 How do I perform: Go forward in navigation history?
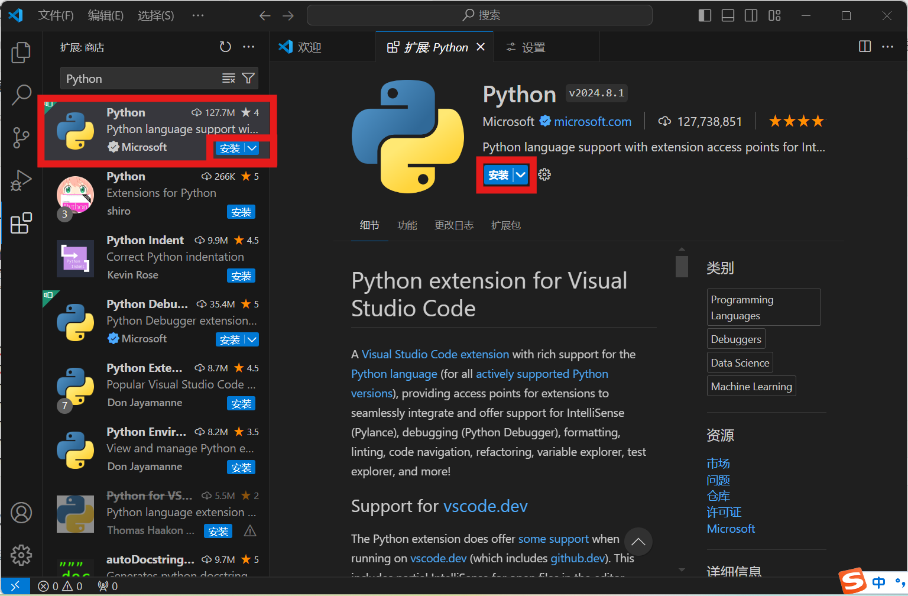[x=288, y=15]
